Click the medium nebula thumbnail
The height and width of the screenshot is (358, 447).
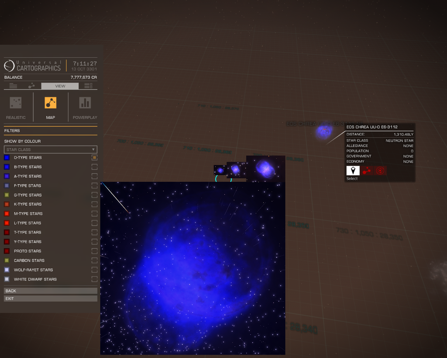point(236,170)
